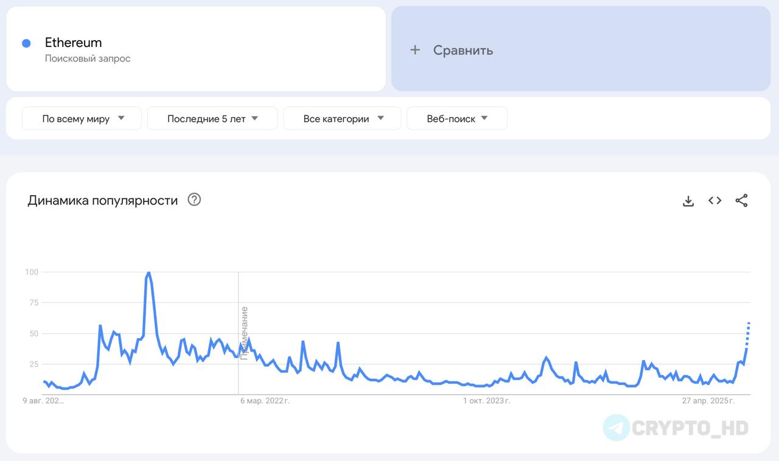The image size is (779, 461).
Task: Click the Примечание note marker on chart
Action: [244, 333]
